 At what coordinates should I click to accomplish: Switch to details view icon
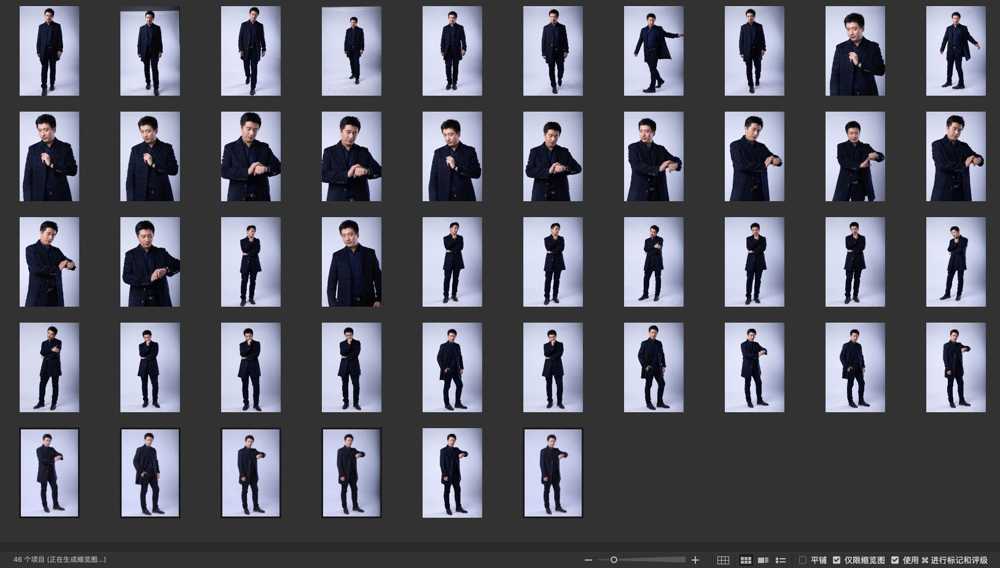(x=764, y=560)
